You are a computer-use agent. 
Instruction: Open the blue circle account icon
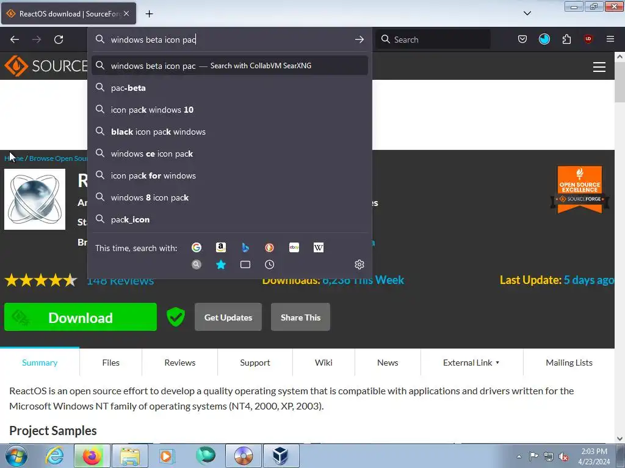point(544,39)
